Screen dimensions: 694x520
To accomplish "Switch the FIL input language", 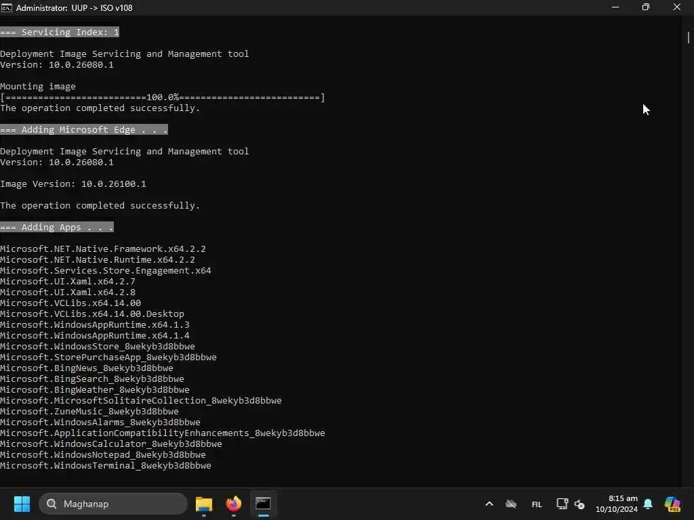I will click(537, 504).
